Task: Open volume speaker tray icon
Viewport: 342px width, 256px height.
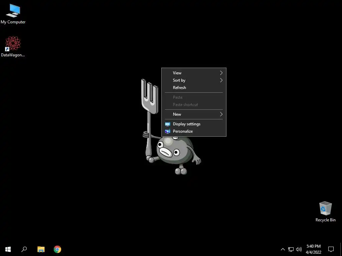Action: click(x=299, y=249)
